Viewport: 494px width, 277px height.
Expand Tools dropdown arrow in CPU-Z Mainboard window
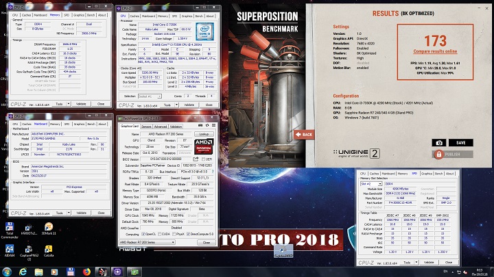click(x=69, y=213)
